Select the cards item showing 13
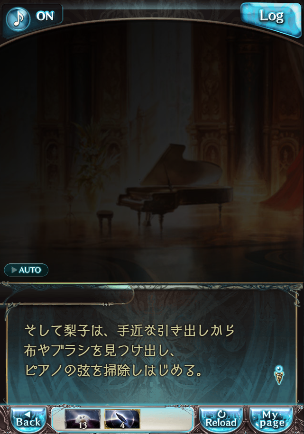The image size is (304, 434). point(83,419)
